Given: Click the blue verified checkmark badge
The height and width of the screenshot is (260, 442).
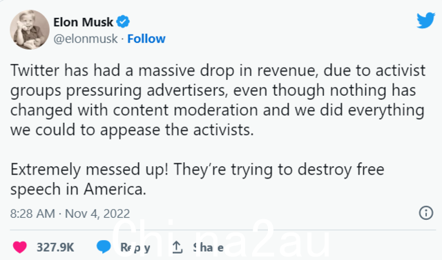Looking at the screenshot, I should [123, 21].
